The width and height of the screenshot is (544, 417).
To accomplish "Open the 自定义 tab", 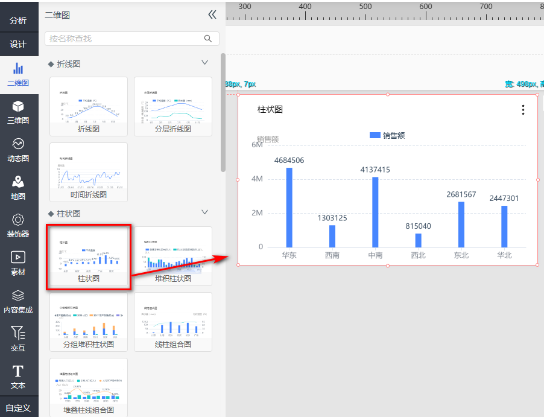I will point(18,407).
